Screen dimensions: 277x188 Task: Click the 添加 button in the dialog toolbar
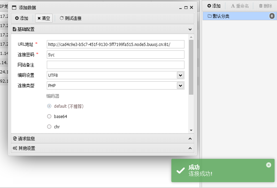(x=22, y=18)
